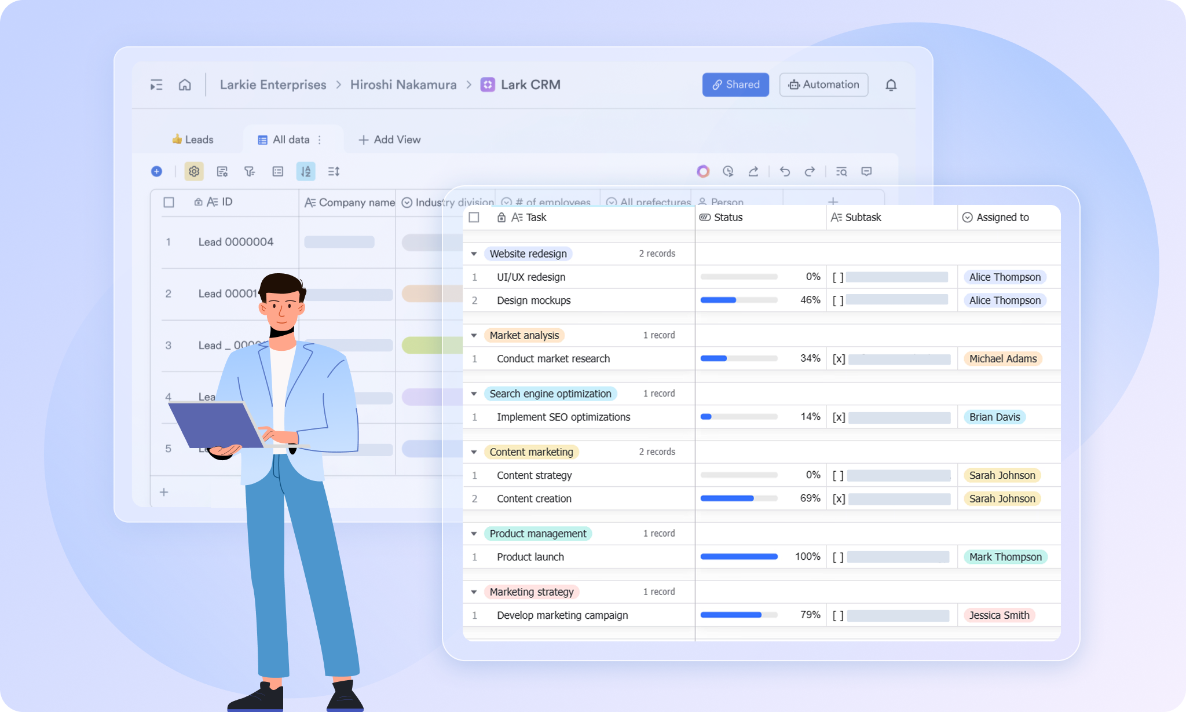1186x712 pixels.
Task: Navigate to Hiroshi Nakamura breadcrumb
Action: pyautogui.click(x=403, y=85)
